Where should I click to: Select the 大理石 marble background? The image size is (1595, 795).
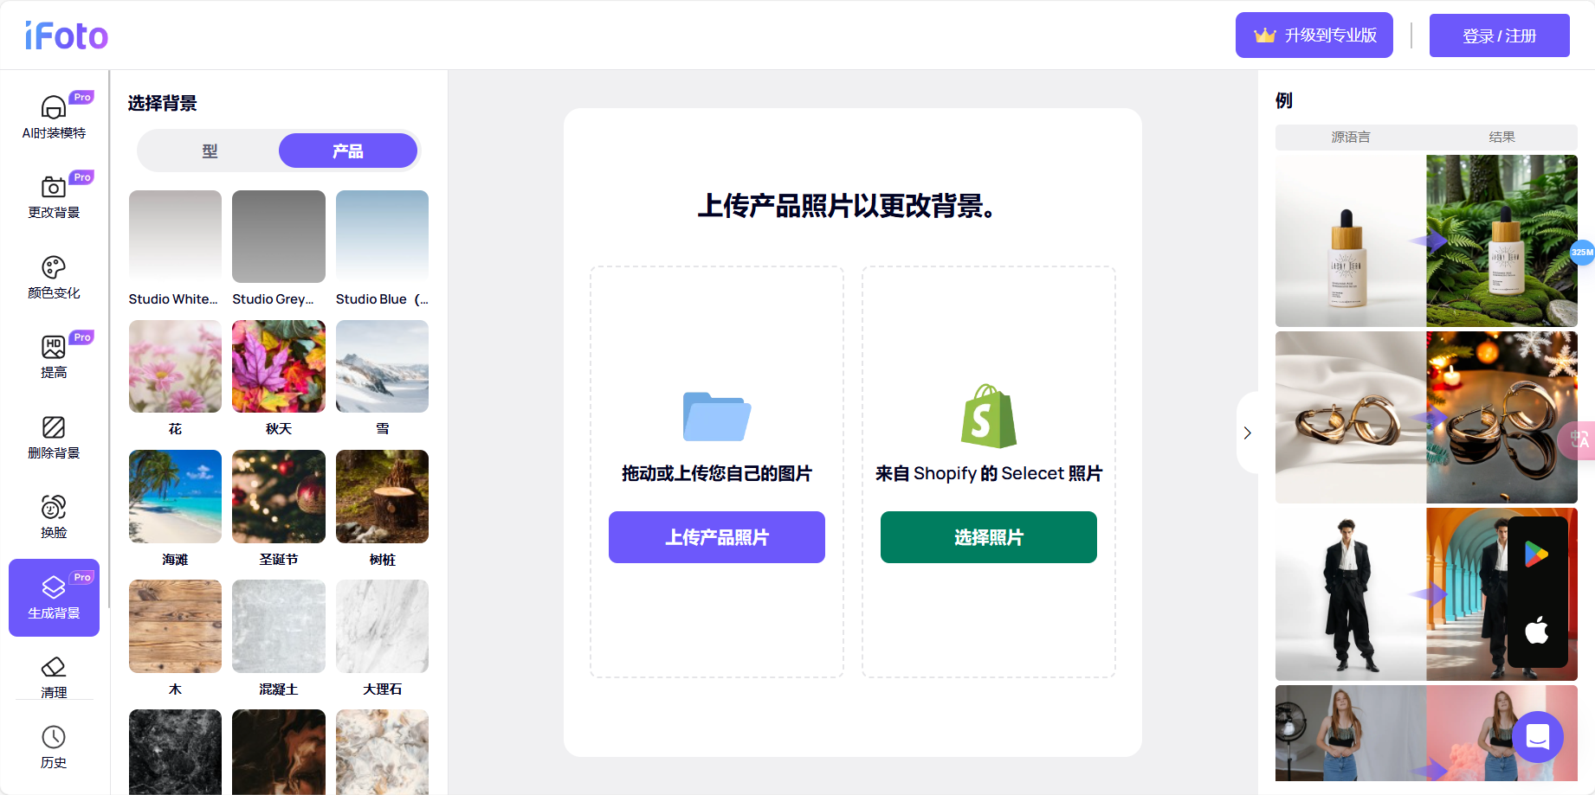382,626
